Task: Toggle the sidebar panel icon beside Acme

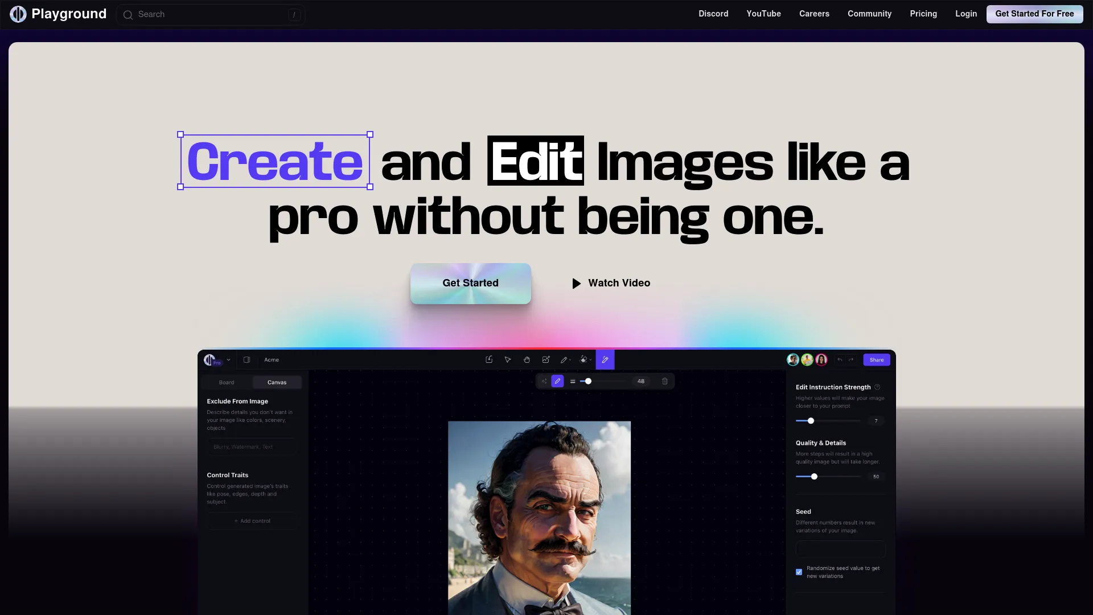Action: tap(246, 360)
